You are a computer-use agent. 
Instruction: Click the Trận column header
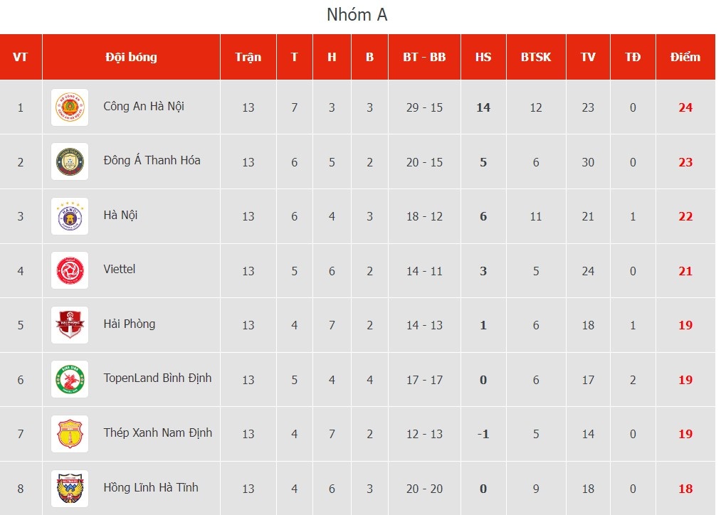(x=248, y=57)
